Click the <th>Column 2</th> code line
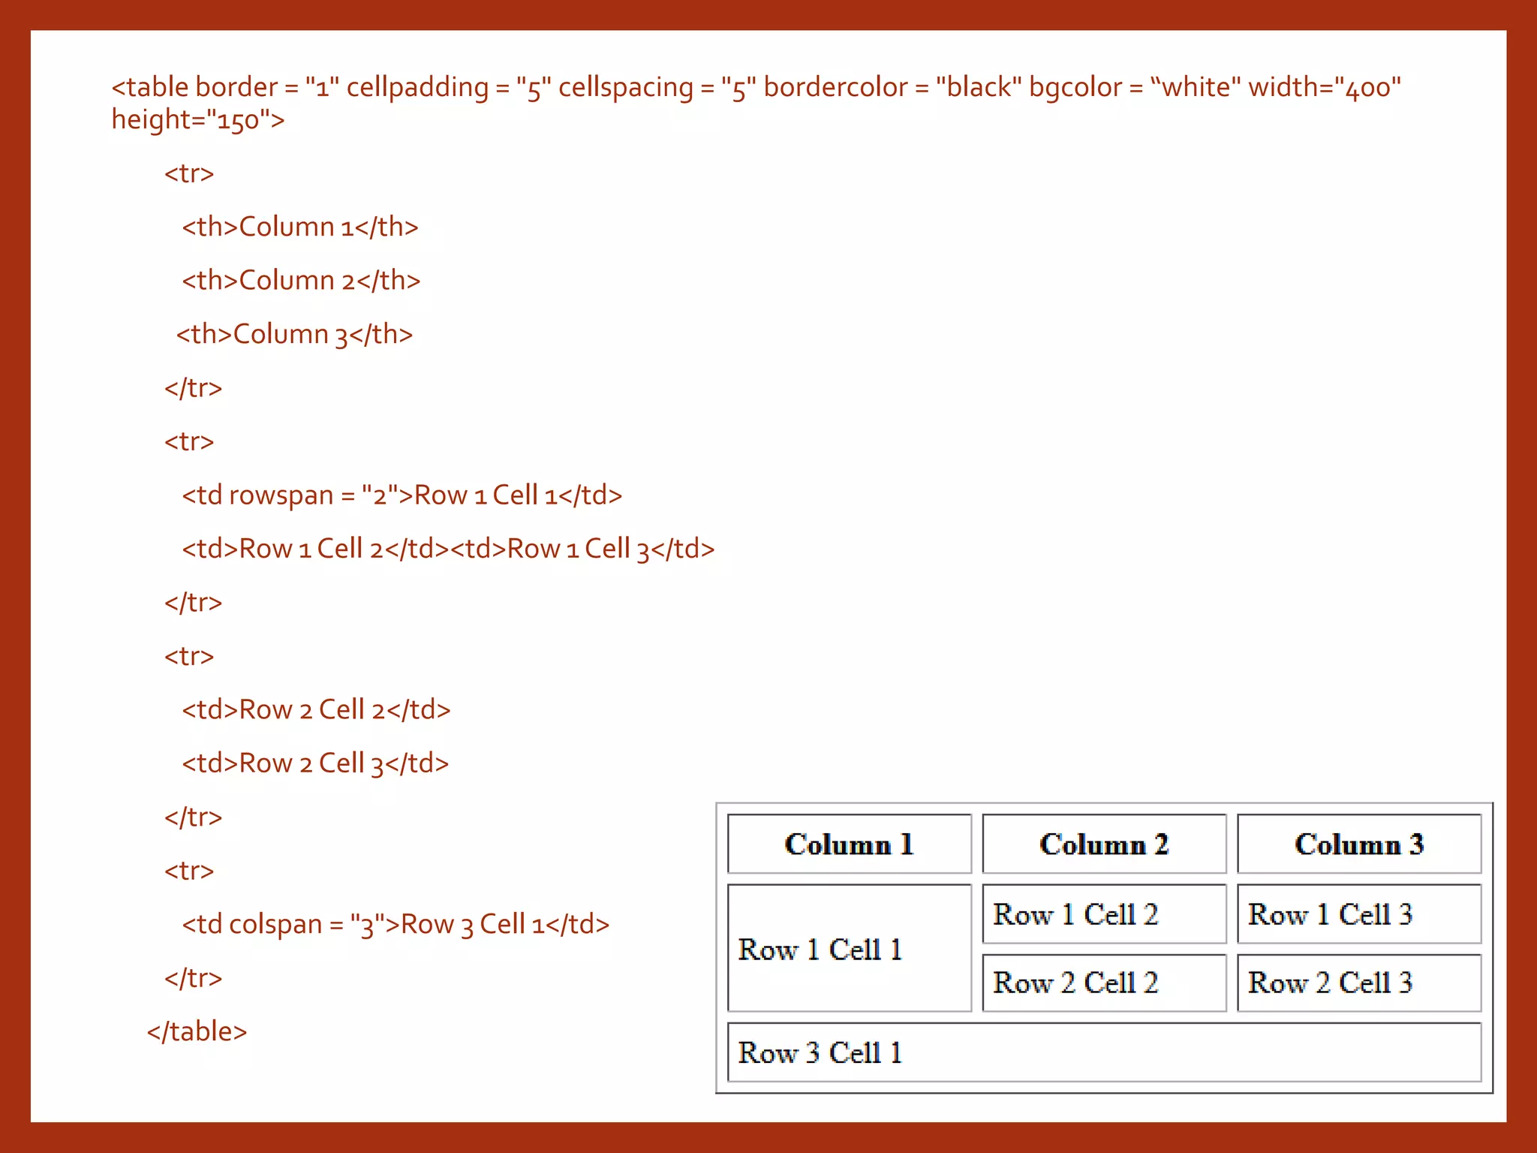1537x1153 pixels. [301, 280]
